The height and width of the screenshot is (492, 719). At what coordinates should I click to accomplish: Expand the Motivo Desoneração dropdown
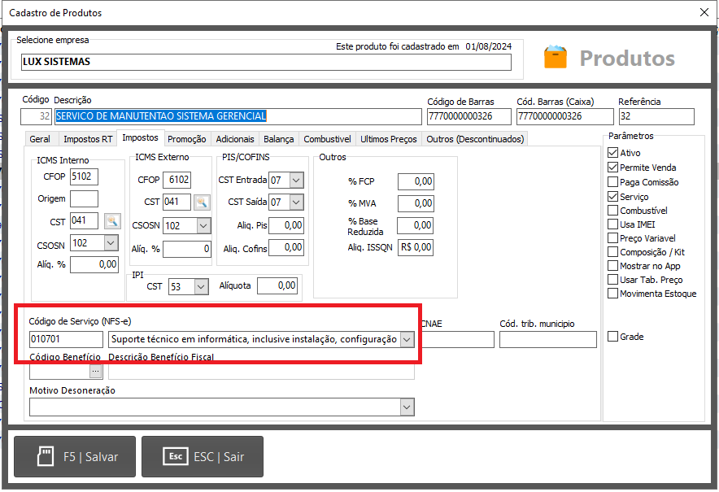pyautogui.click(x=406, y=407)
